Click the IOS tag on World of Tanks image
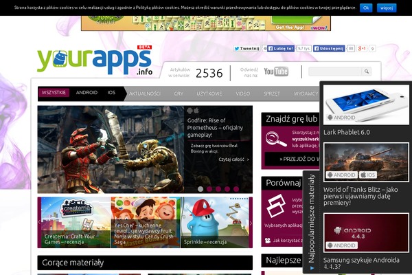Image resolution: width=412 pixels, height=275 pixels. click(367, 175)
